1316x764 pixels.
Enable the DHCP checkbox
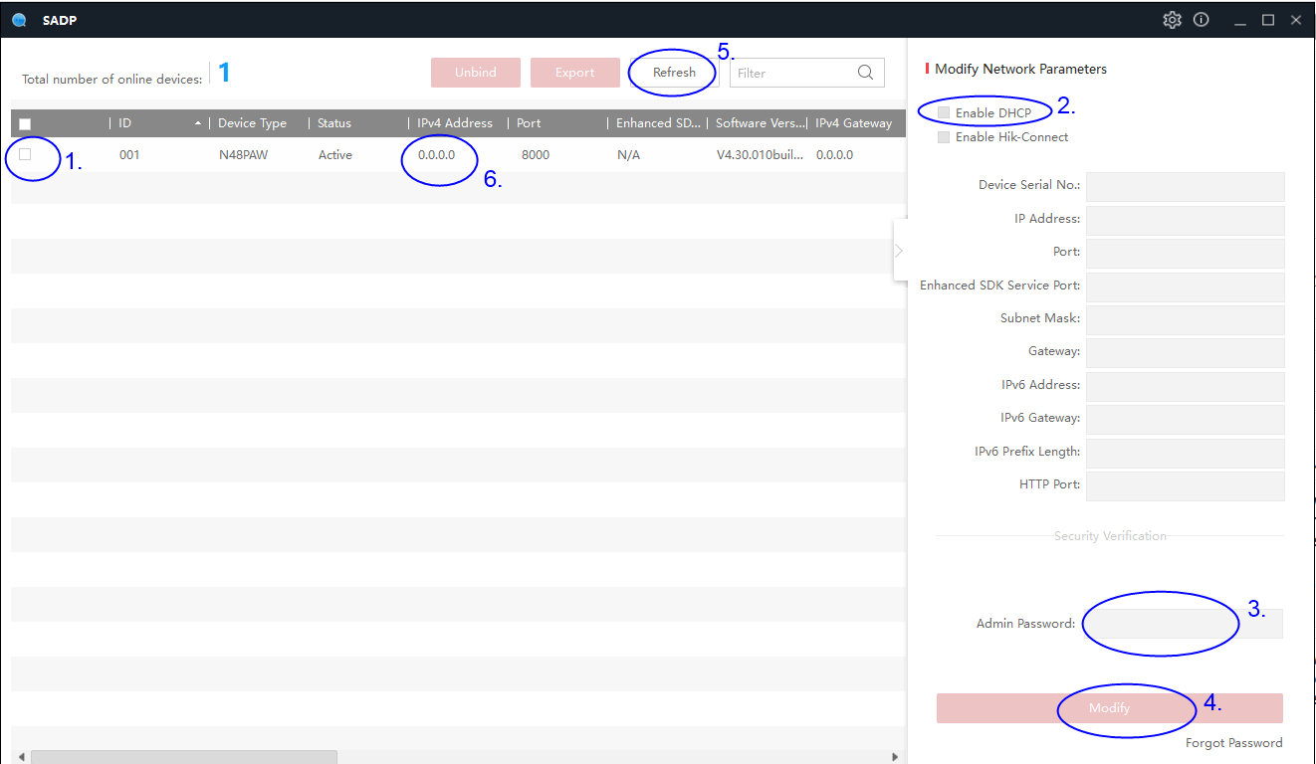pyautogui.click(x=944, y=112)
